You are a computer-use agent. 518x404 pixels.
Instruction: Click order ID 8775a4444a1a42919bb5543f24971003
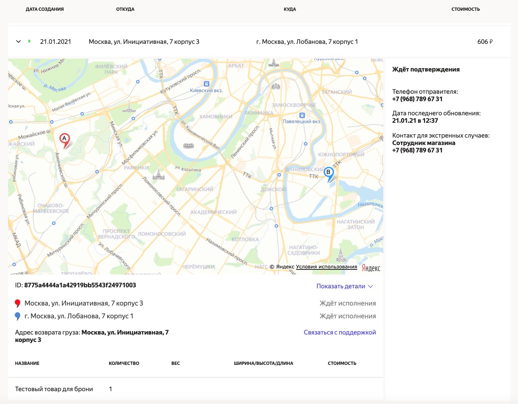80,285
